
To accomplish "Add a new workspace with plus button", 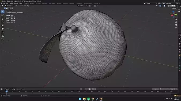I will [100, 4].
